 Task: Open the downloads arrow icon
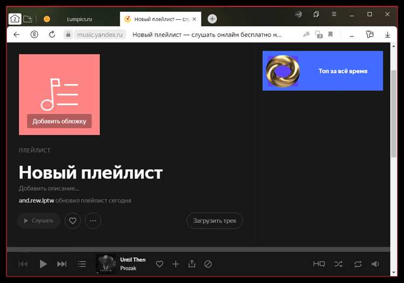(x=387, y=34)
